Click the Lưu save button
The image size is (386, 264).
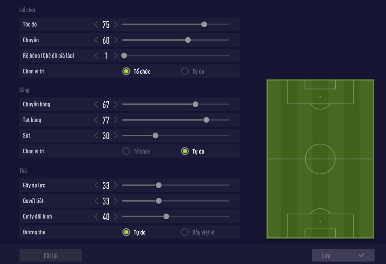343,255
